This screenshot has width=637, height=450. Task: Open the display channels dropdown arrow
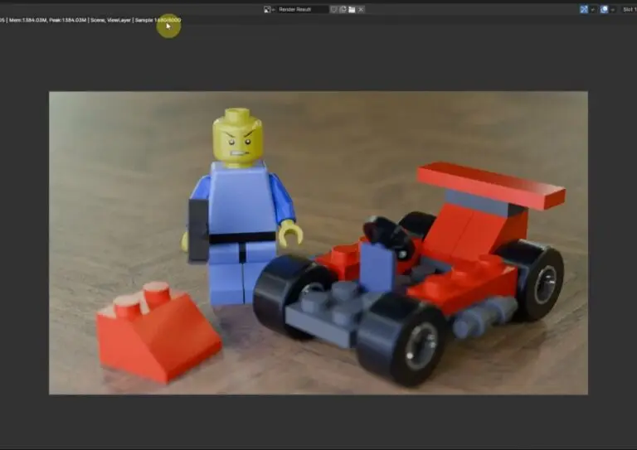[613, 9]
